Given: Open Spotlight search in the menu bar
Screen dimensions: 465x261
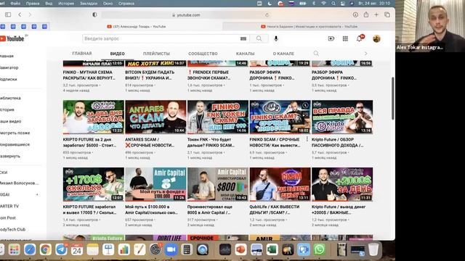Looking at the screenshot, I should (x=333, y=3).
